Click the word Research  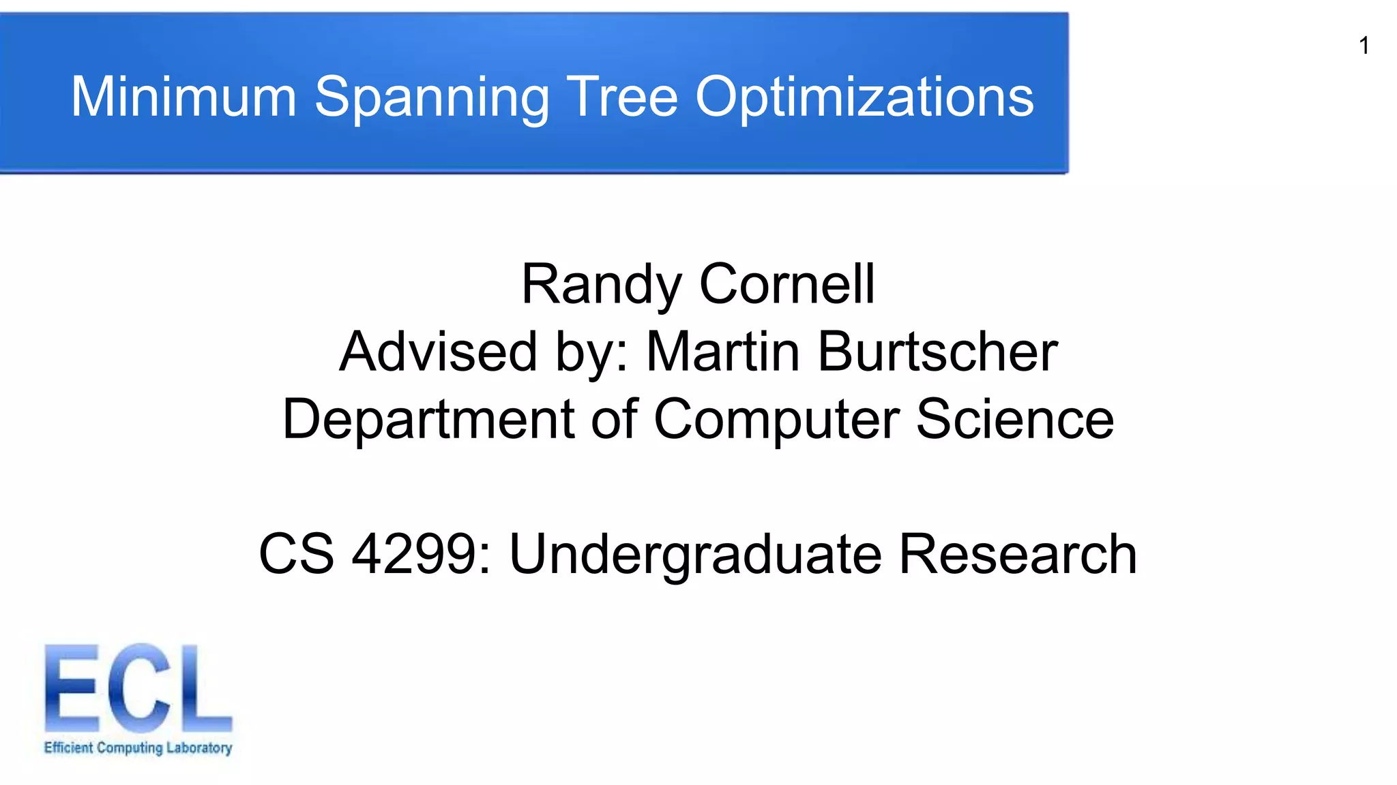[1018, 554]
